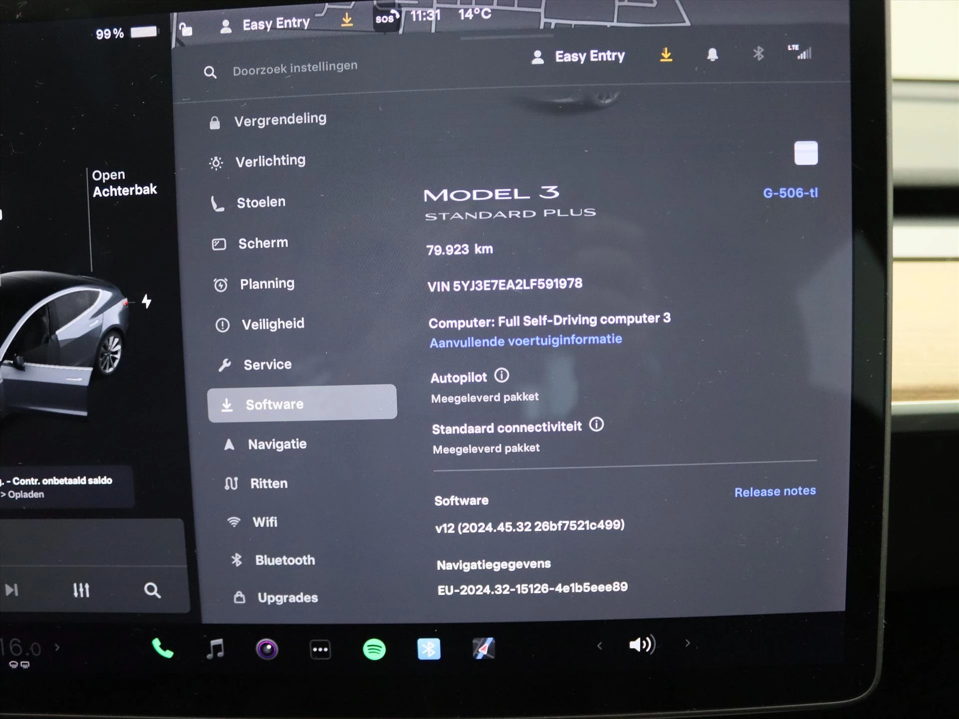Tap the download arrow in top status bar
959x719 pixels.
[x=347, y=19]
